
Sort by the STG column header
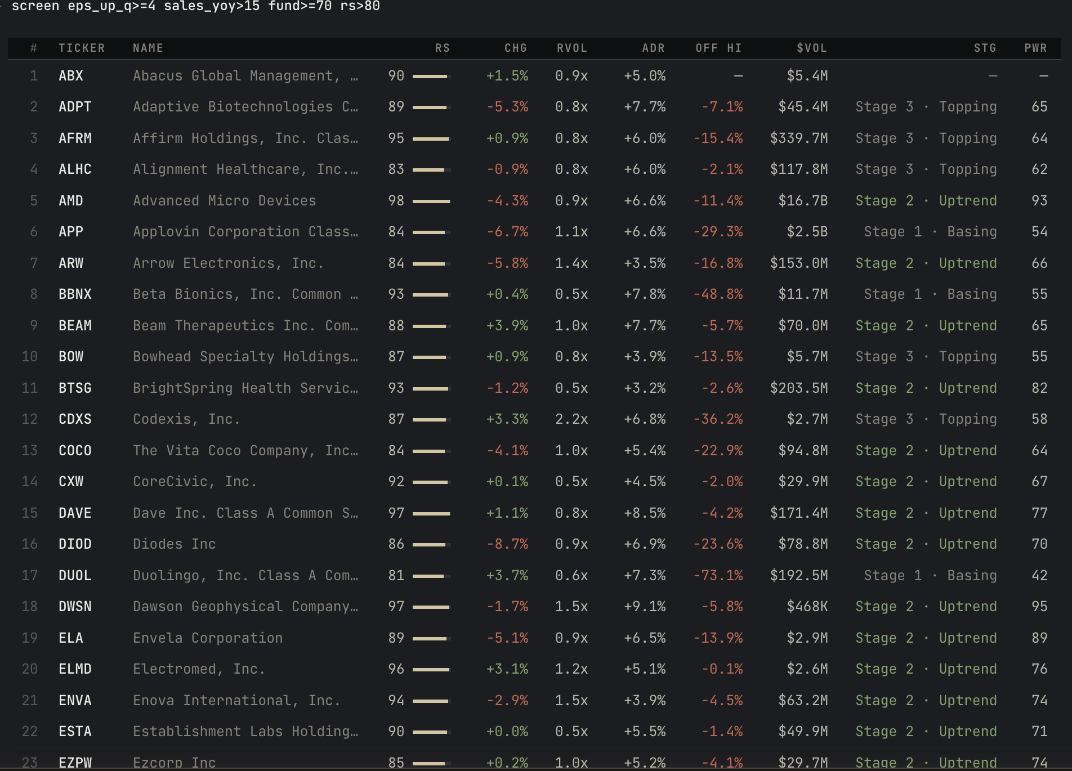click(x=985, y=48)
